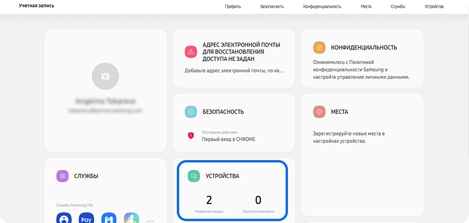The height and width of the screenshot is (223, 469).
Task: Click the КОНФИДЕНЦИАЛЬНОСТЬ card heading
Action: coord(364,47)
